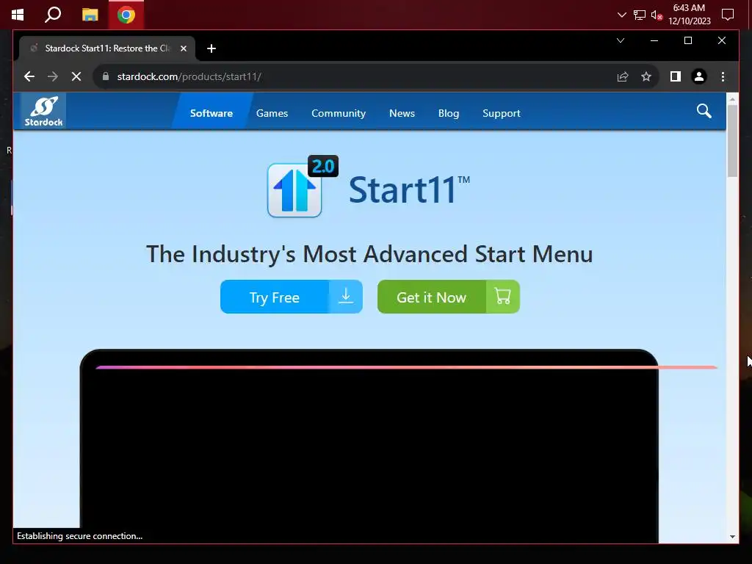Click scrollbar down arrow
Screen dimensions: 752x564
732,537
